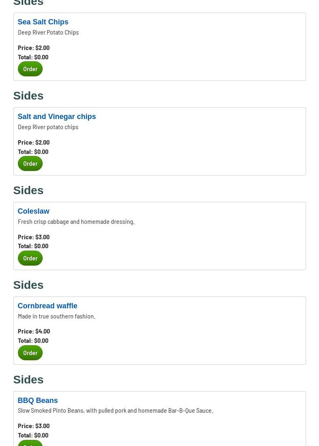The width and height of the screenshot is (319, 446).
Task: Click Coleslaw's Total $0.00 label
Action: pos(33,246)
